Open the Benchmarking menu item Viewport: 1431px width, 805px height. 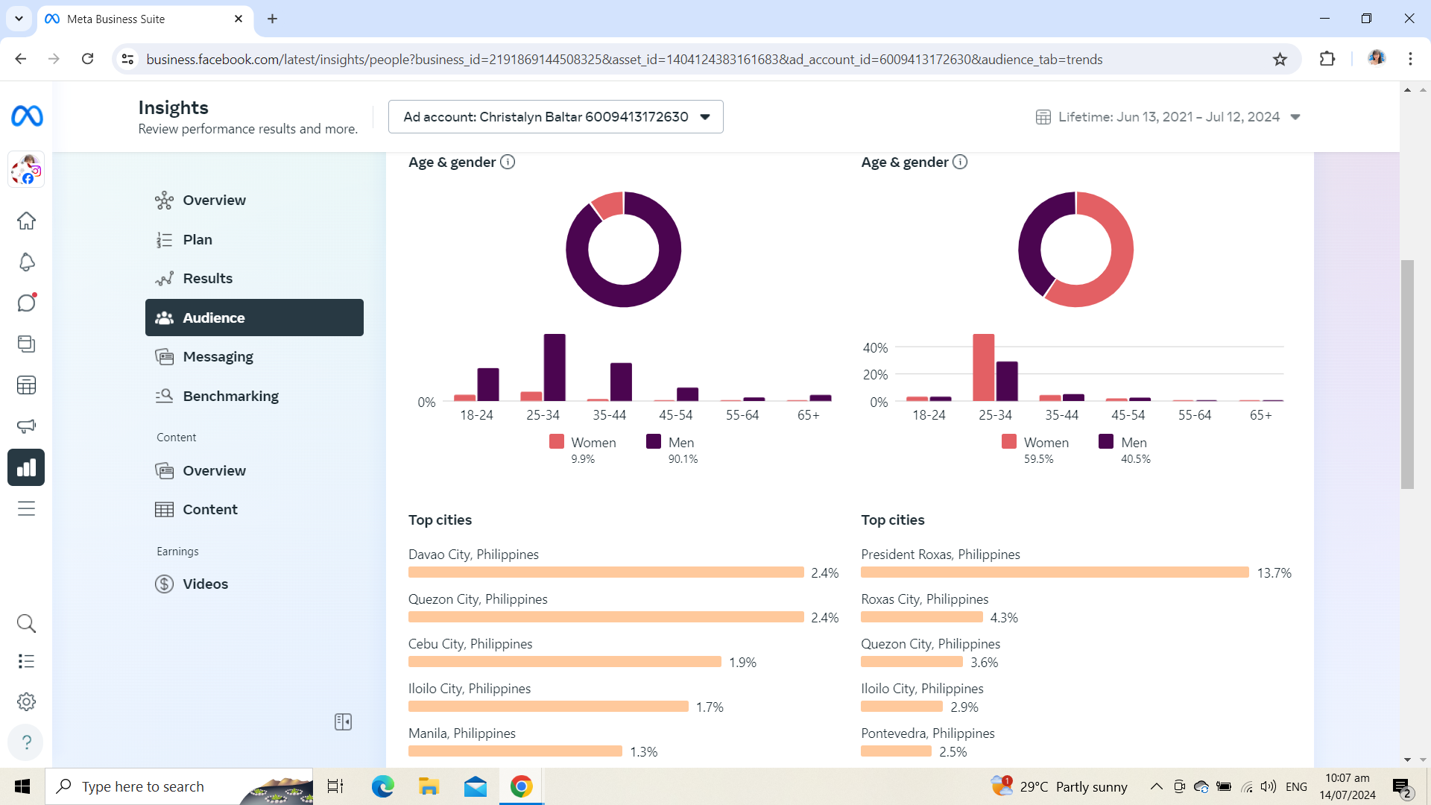pyautogui.click(x=254, y=396)
